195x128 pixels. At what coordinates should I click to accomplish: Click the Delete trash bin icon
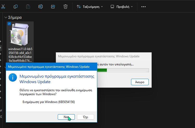coord(66,7)
